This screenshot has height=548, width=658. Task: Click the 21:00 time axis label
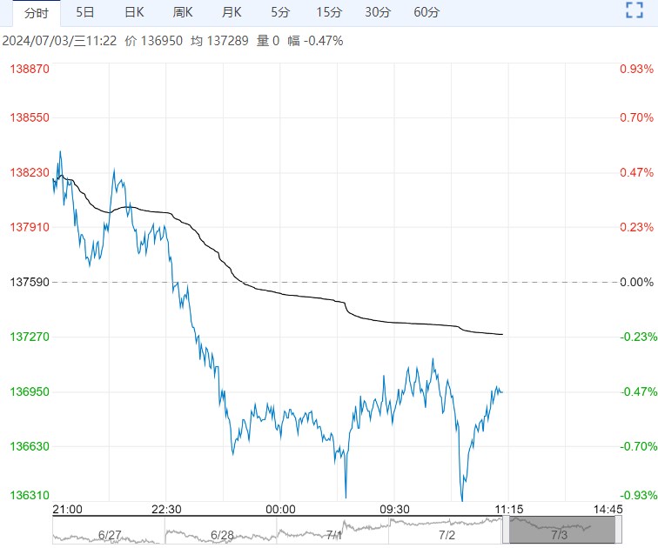67,510
